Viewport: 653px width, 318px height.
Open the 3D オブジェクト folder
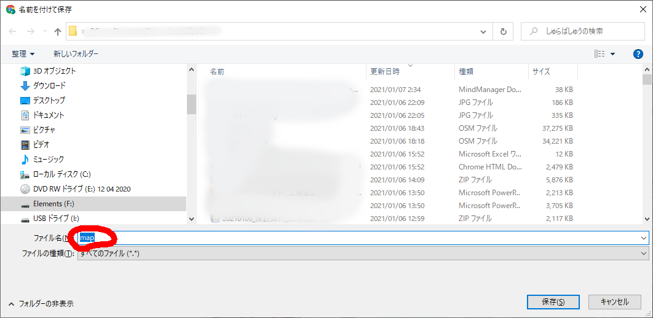54,71
